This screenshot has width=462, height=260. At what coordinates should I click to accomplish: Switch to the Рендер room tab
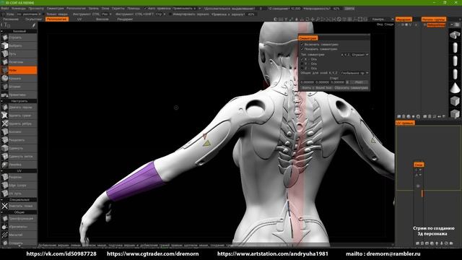click(125, 19)
